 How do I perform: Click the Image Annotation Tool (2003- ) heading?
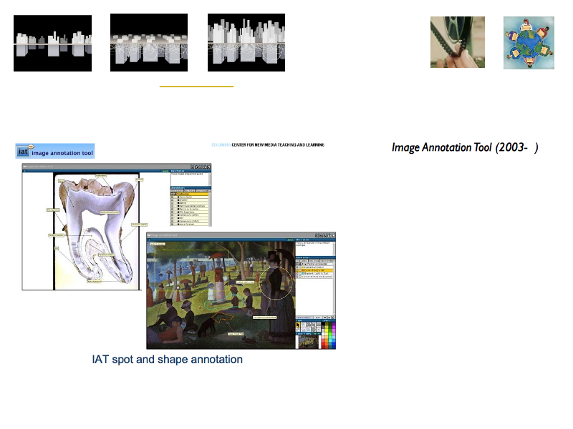pyautogui.click(x=464, y=148)
